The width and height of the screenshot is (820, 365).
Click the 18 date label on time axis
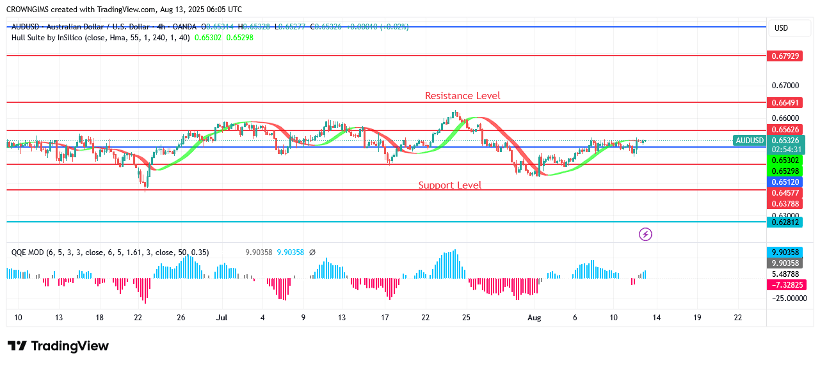click(99, 318)
